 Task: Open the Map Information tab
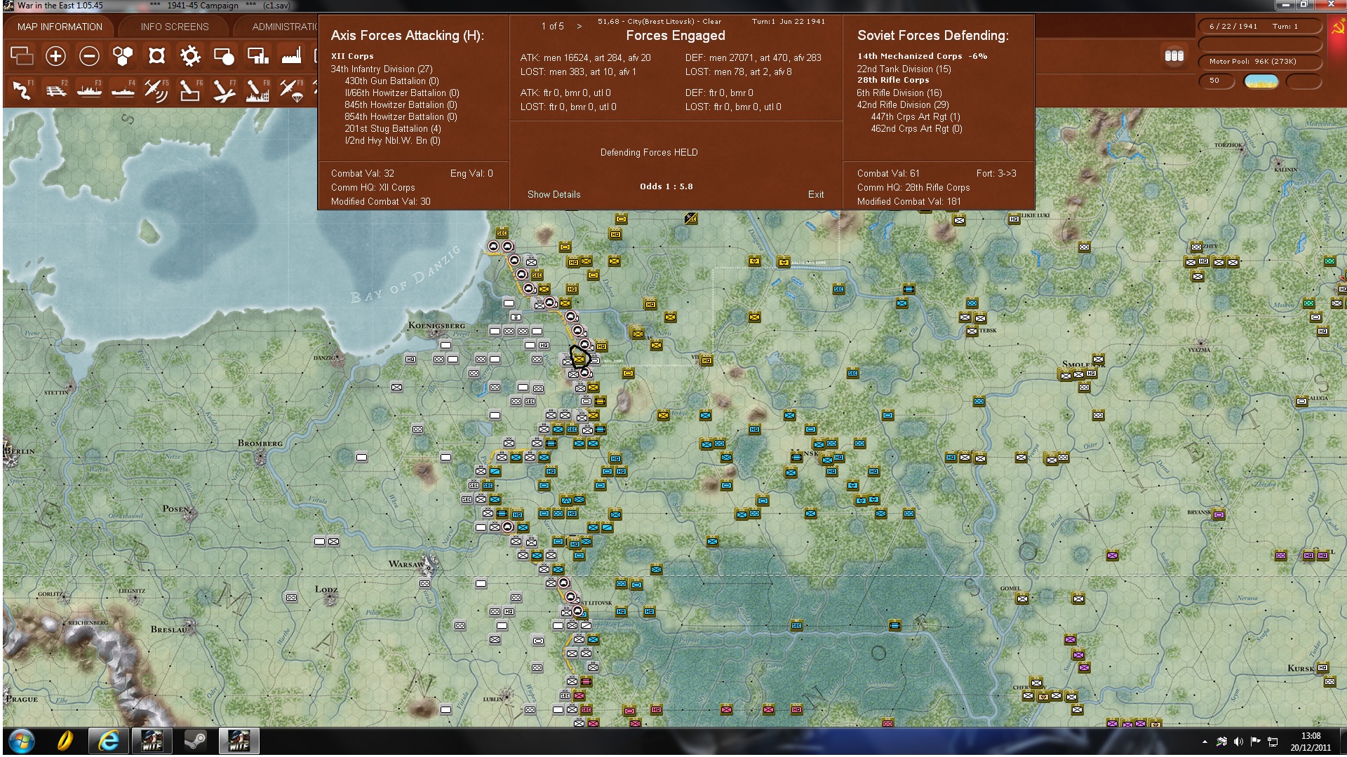click(x=60, y=27)
